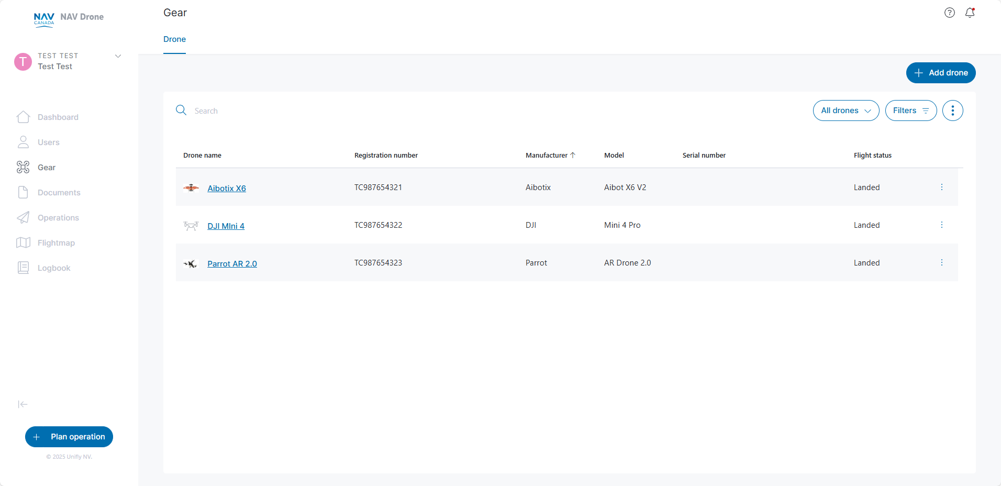This screenshot has width=1001, height=486.
Task: Open the help question mark icon
Action: click(949, 13)
